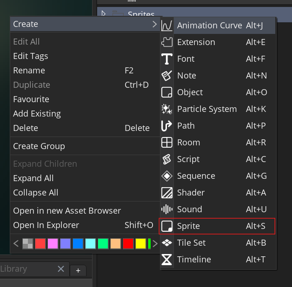Click the Sound waveform icon
The height and width of the screenshot is (287, 292).
(166, 209)
